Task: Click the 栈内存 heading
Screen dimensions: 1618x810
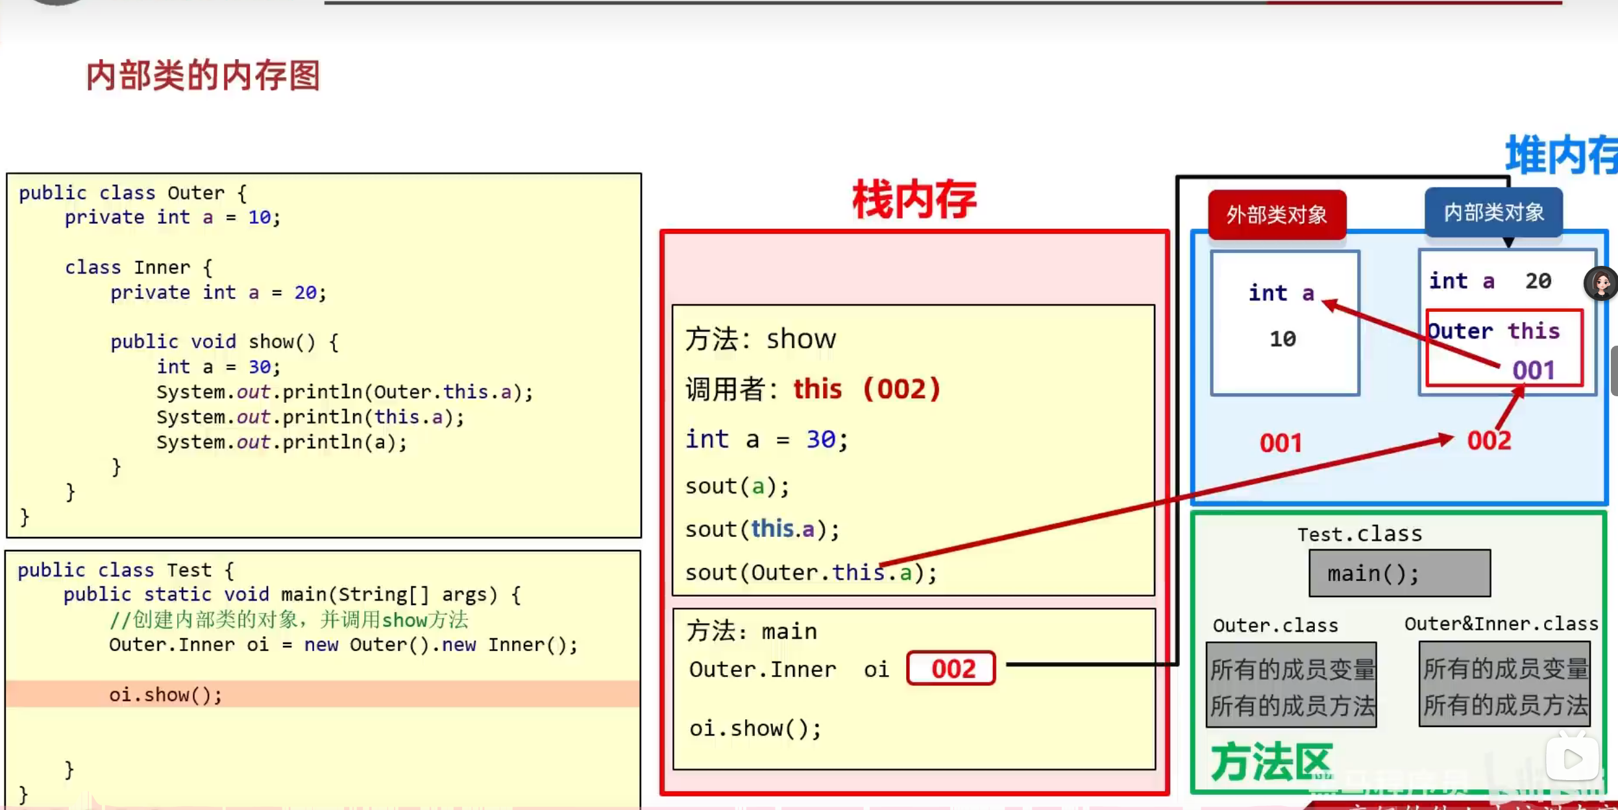Action: point(914,200)
